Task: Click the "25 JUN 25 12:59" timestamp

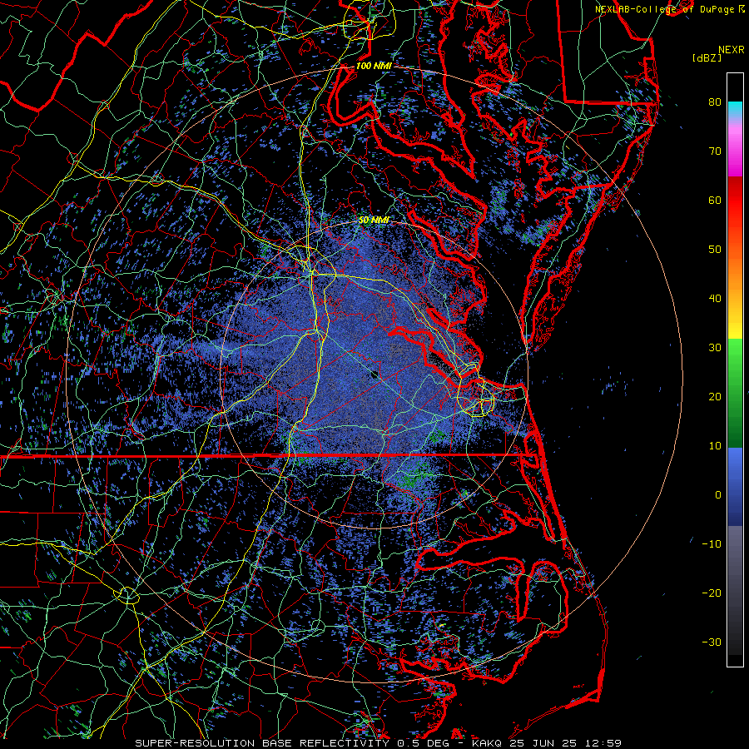Action: [566, 743]
